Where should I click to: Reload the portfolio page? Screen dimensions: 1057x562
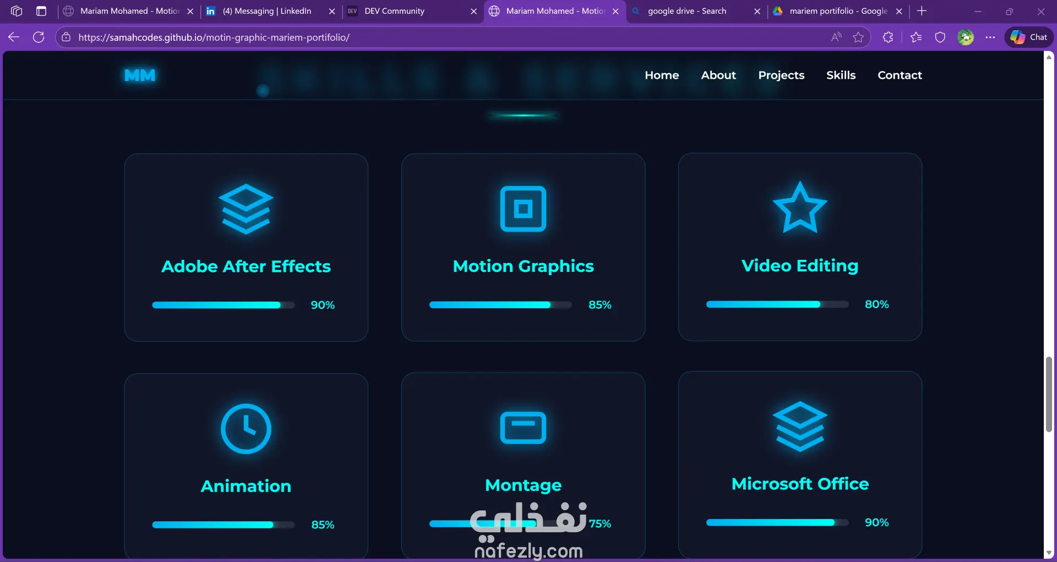pos(39,37)
